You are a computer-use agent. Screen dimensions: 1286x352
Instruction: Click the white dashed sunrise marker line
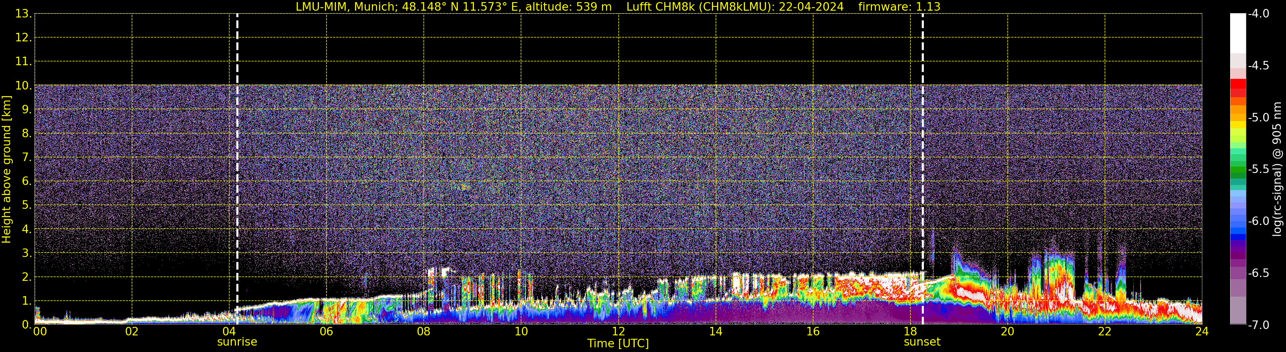coord(237,169)
